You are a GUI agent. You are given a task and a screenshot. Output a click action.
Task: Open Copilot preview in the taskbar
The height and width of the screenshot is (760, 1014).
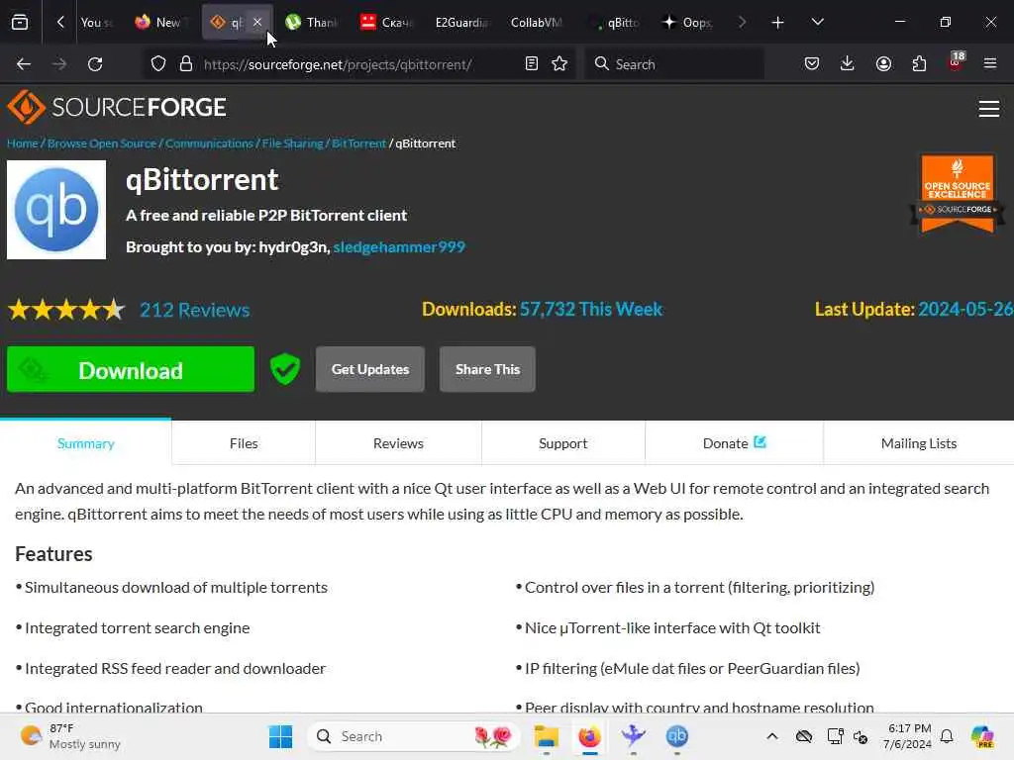(982, 736)
